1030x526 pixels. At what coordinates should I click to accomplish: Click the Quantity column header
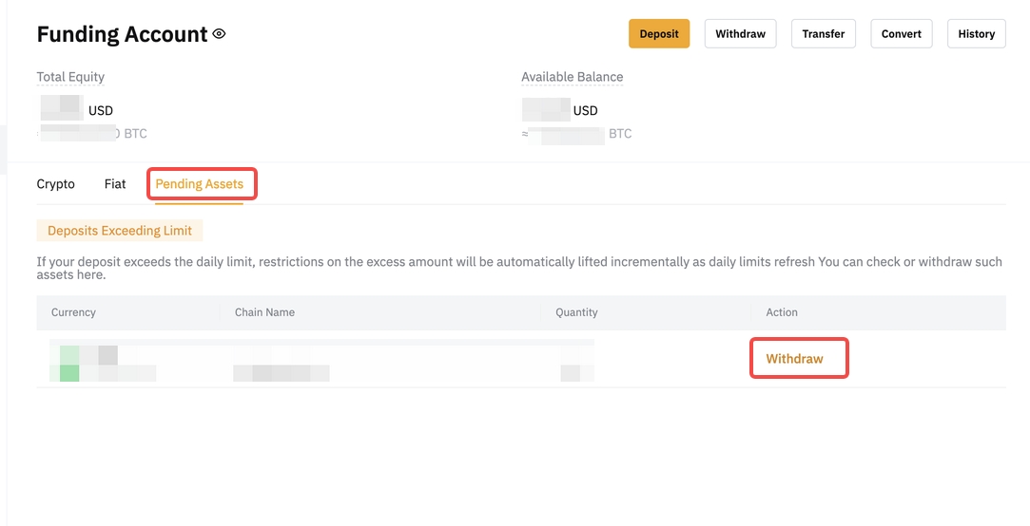[576, 312]
